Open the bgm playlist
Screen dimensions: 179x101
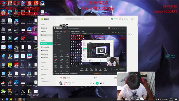42,78
